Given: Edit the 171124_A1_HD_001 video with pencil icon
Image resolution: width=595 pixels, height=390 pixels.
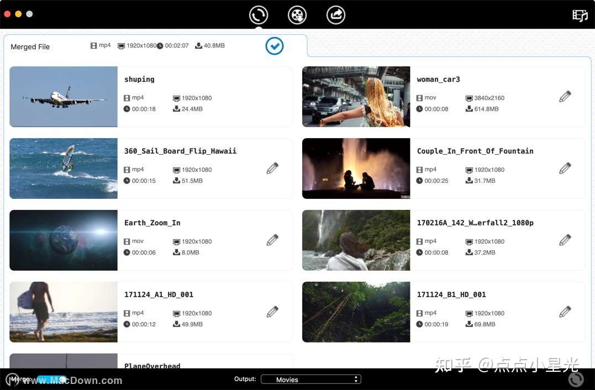Looking at the screenshot, I should click(x=272, y=312).
